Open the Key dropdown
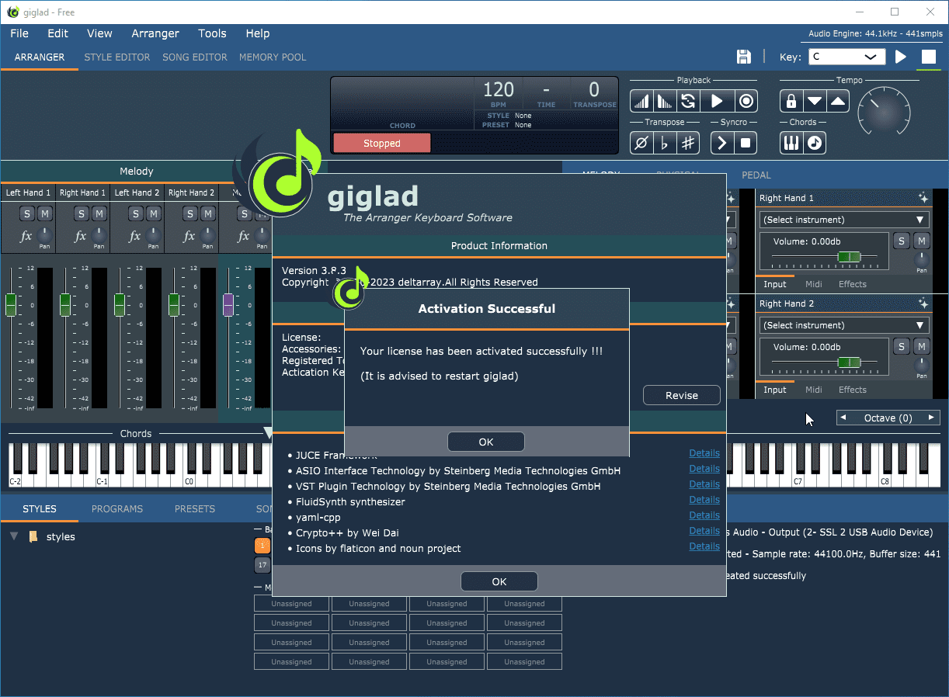The image size is (949, 697). pyautogui.click(x=846, y=57)
